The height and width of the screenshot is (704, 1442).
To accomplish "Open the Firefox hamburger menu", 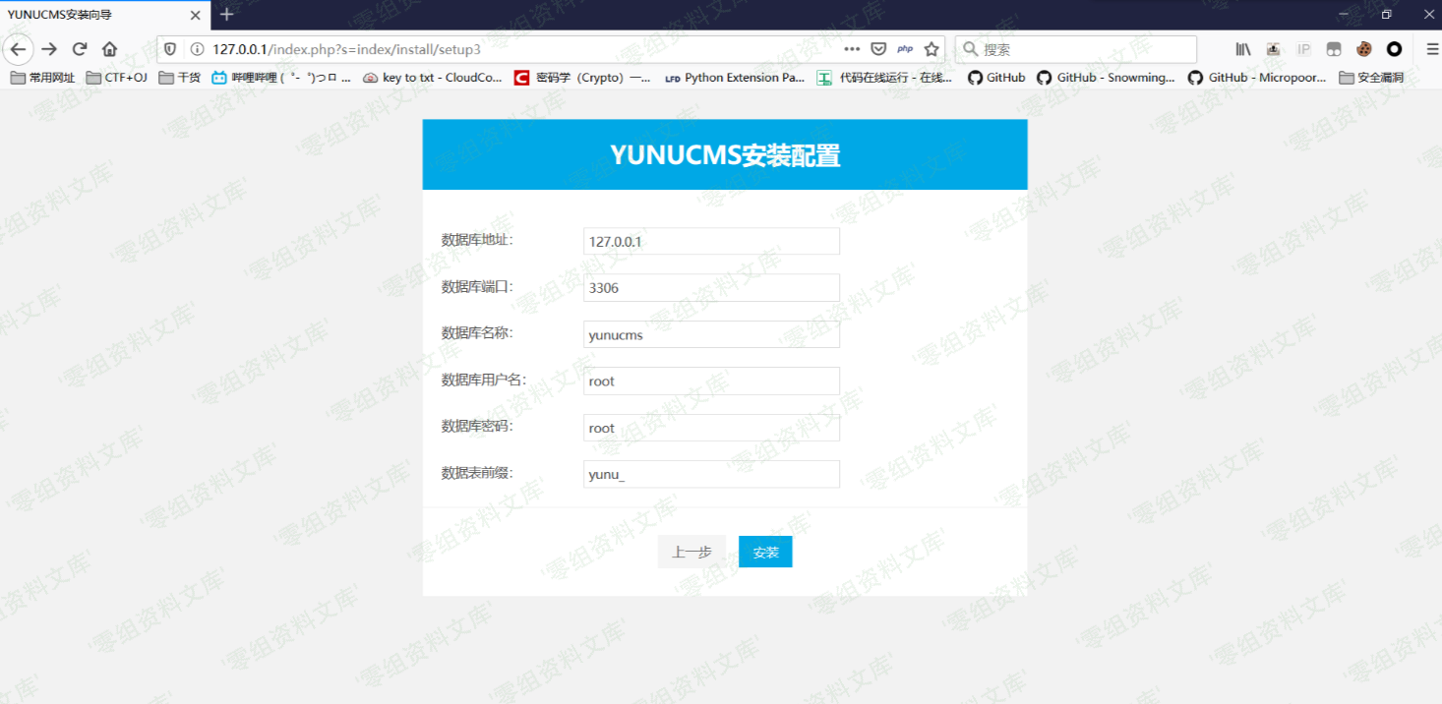I will click(1432, 49).
